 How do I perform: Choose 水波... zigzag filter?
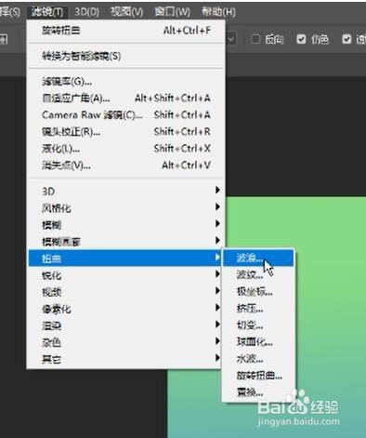pyautogui.click(x=258, y=359)
